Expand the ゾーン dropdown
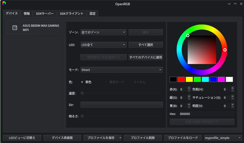The image size is (244, 143). pyautogui.click(x=104, y=32)
